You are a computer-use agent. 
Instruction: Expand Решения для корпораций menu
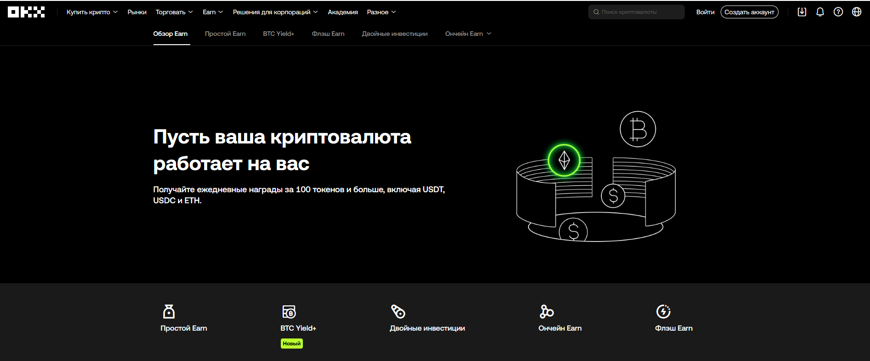pos(275,12)
